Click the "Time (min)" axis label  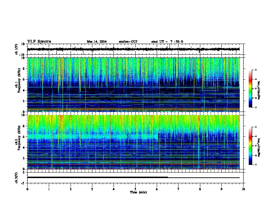(x=138, y=192)
